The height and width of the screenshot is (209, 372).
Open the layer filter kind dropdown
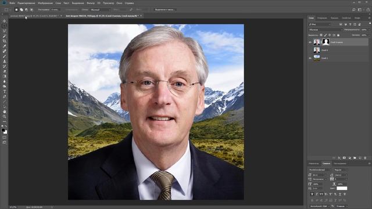coord(319,24)
